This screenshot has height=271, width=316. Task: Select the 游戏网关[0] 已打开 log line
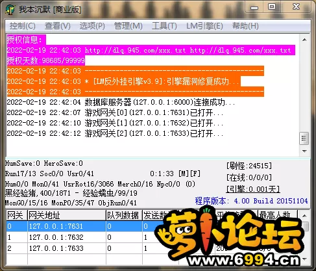(115, 112)
